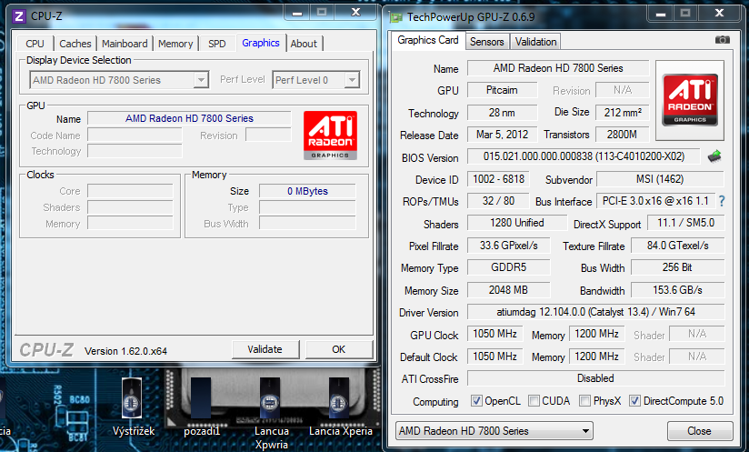Screen dimensions: 749x452
Task: Open the graphics card selector dropdown in GPU-Z
Action: click(494, 431)
